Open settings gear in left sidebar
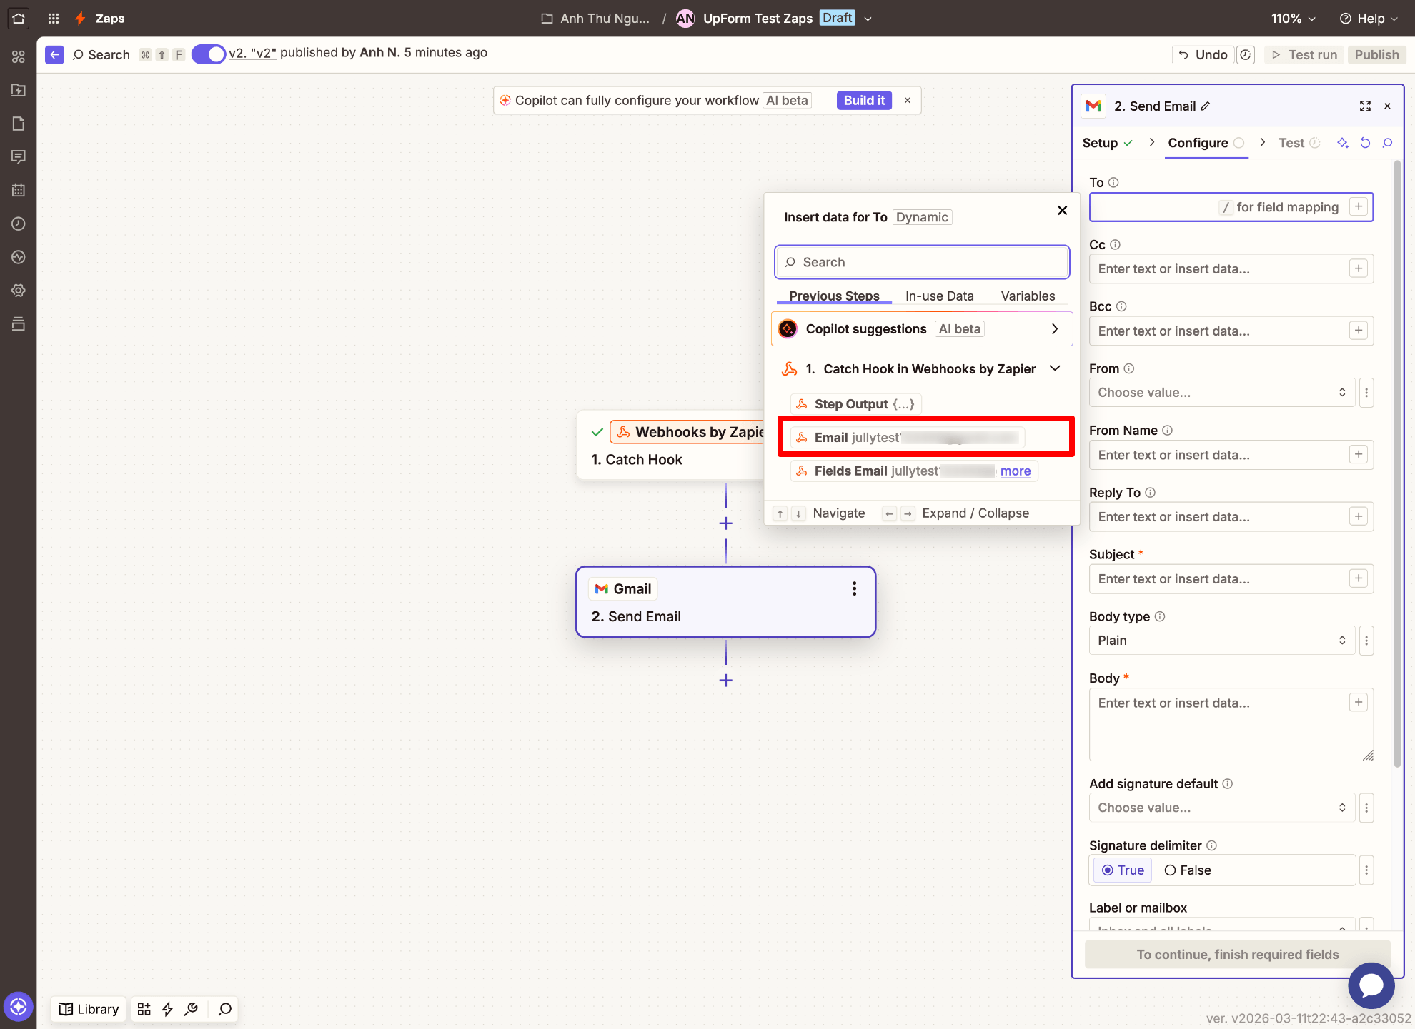 tap(19, 291)
